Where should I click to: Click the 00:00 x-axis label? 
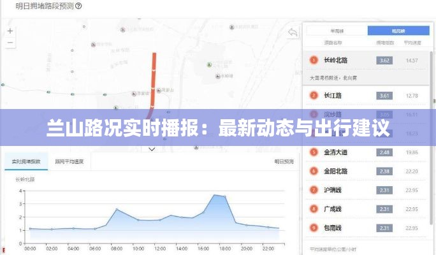(30, 249)
